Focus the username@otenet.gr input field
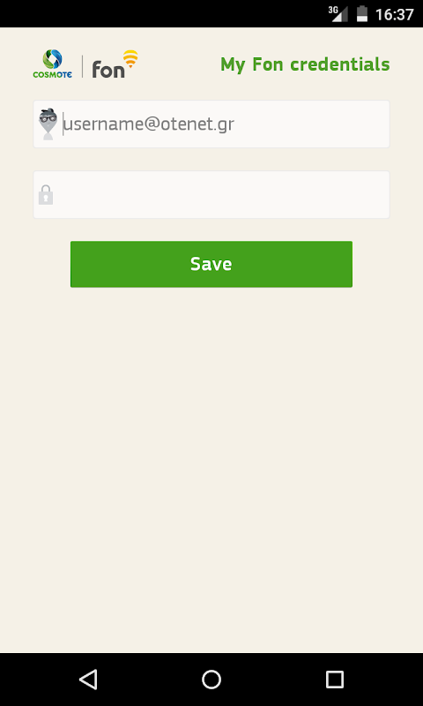 pyautogui.click(x=211, y=124)
